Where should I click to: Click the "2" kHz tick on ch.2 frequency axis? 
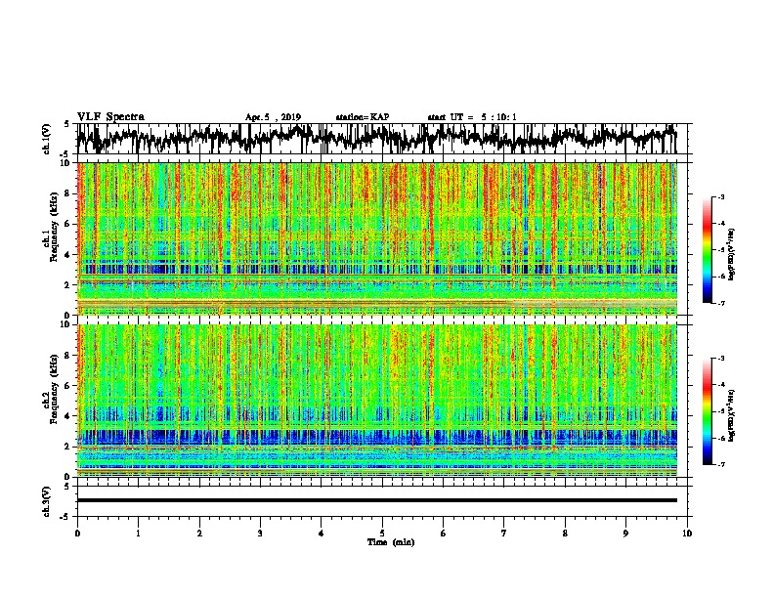pyautogui.click(x=68, y=447)
